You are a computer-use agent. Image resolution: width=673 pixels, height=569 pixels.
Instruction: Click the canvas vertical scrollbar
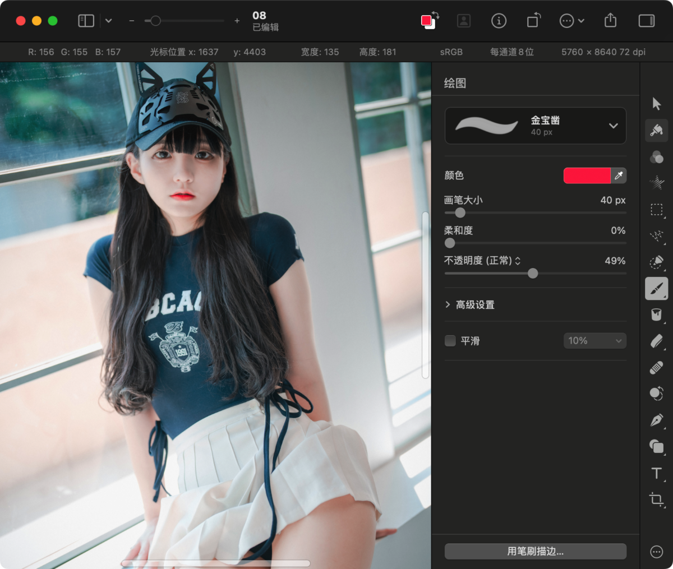(x=425, y=295)
